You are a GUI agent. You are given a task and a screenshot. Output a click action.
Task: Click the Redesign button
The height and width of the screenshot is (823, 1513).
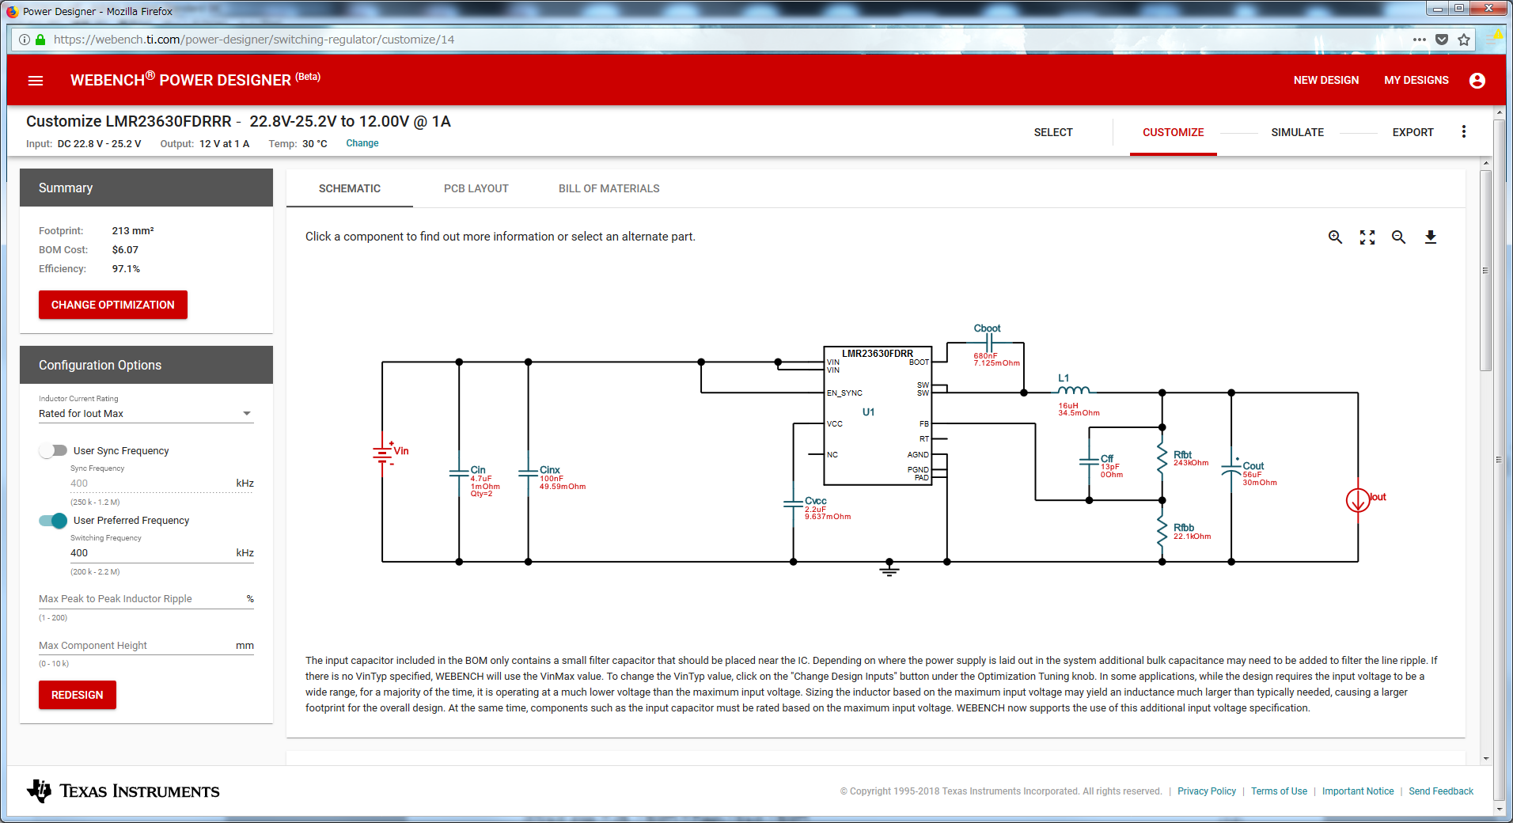click(x=78, y=695)
